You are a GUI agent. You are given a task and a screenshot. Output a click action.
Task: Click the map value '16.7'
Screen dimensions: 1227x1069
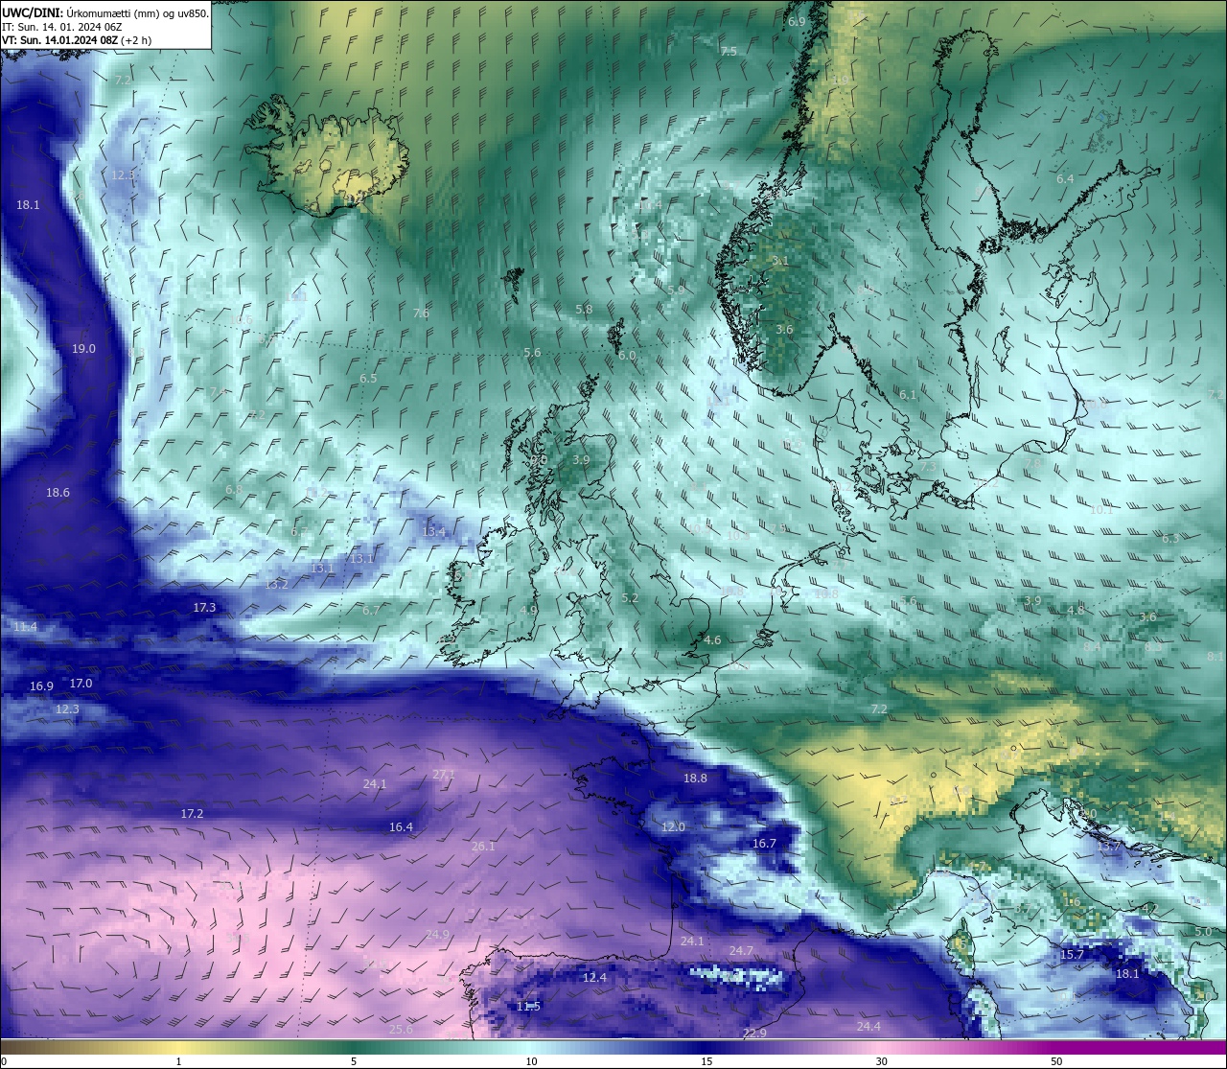pyautogui.click(x=764, y=843)
